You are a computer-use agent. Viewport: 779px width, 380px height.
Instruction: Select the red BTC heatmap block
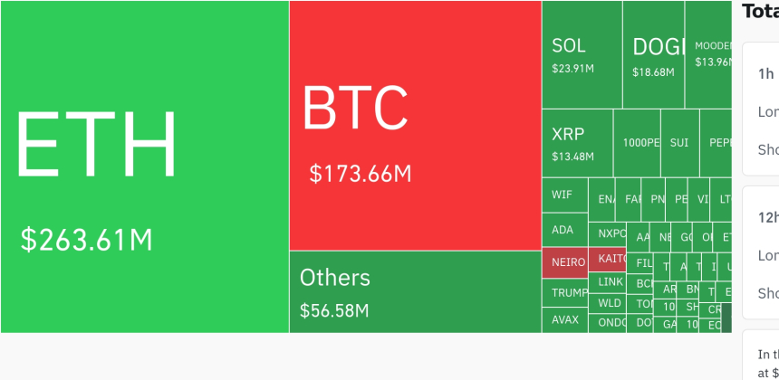(415, 127)
